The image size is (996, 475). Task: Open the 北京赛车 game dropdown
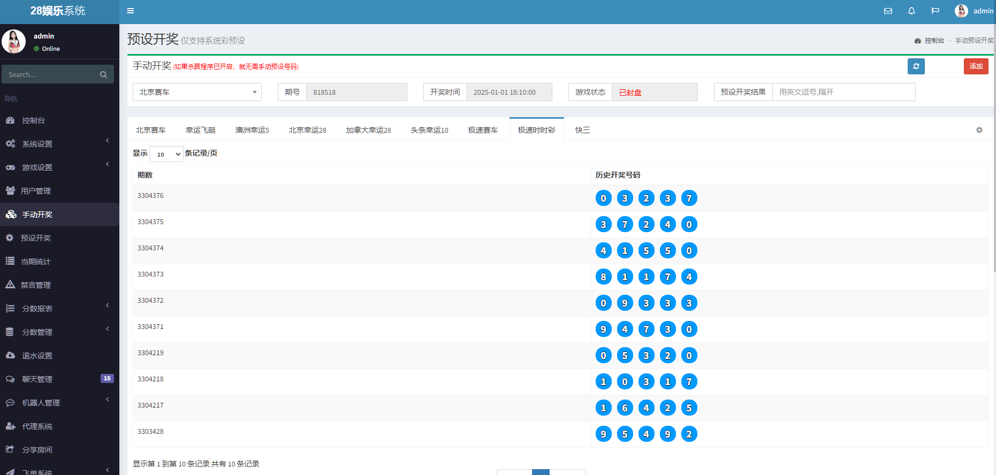(x=197, y=92)
